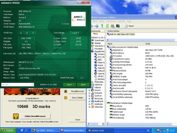The image size is (177, 133).
Task: Open the Súgó menu
Action: 129,21
